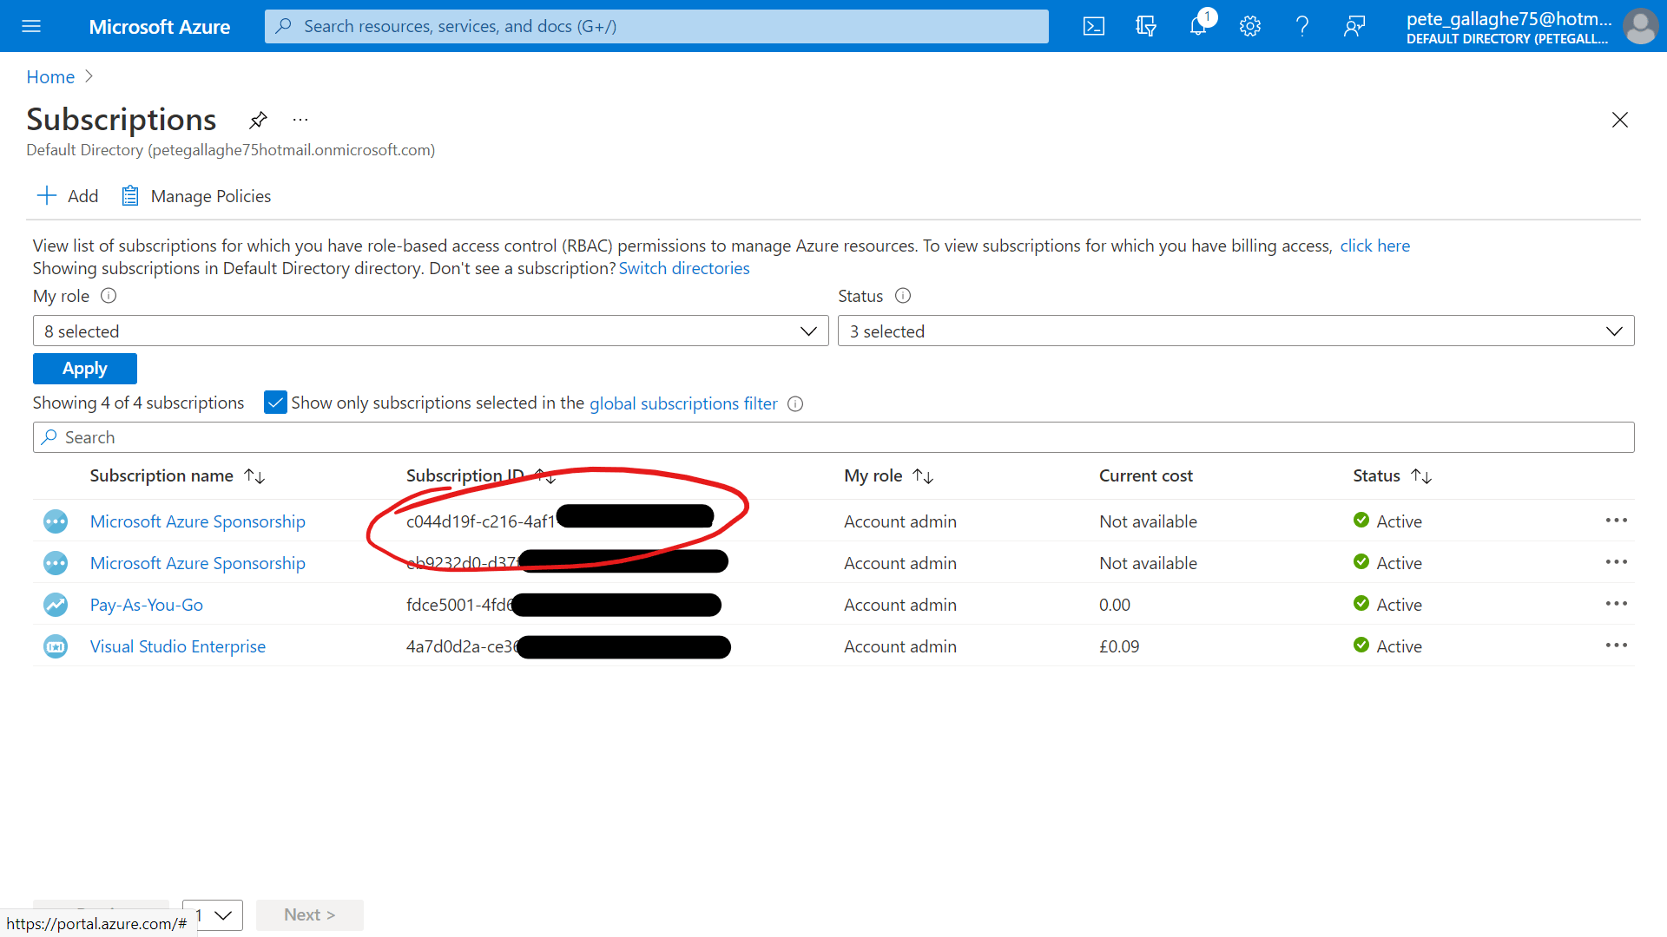
Task: Expand the Status dropdown
Action: tap(1235, 331)
